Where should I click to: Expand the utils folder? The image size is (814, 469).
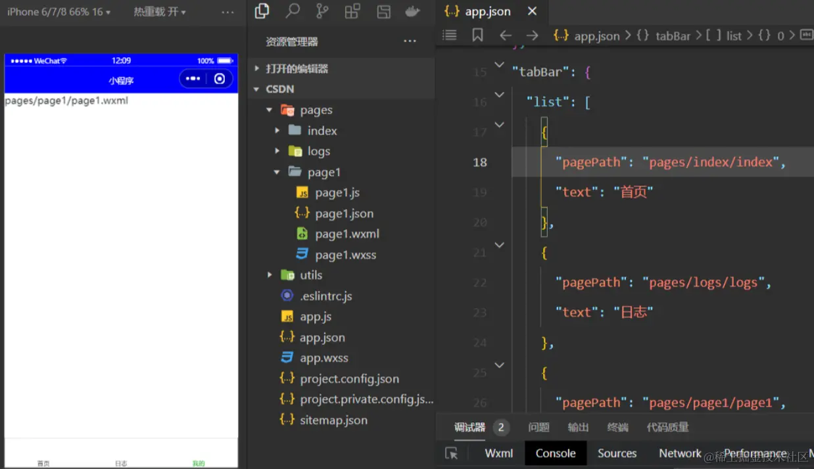click(270, 275)
